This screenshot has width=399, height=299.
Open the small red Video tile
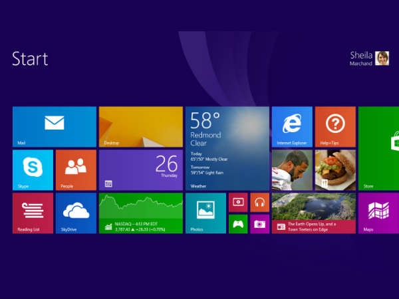click(x=238, y=203)
